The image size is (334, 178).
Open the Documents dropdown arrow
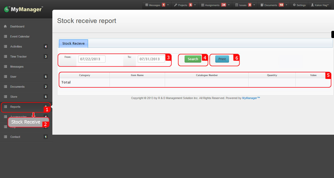coord(287,5)
